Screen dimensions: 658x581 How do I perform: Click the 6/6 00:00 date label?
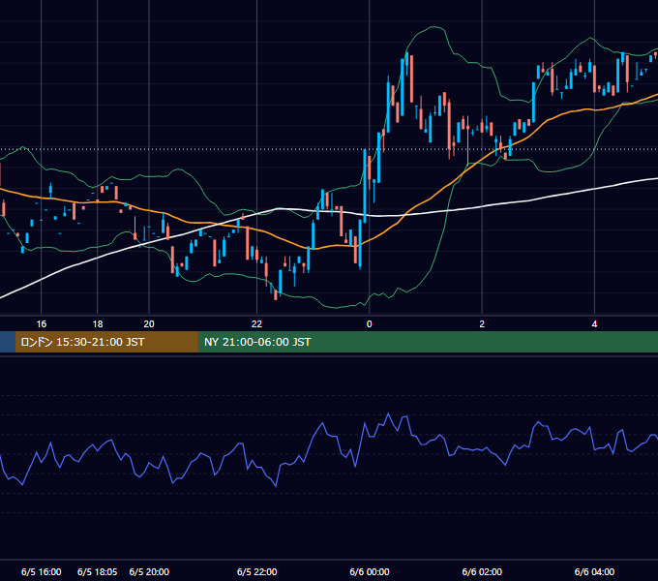(370, 571)
